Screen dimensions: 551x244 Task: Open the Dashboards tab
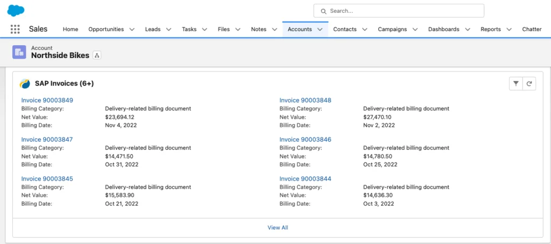click(444, 30)
